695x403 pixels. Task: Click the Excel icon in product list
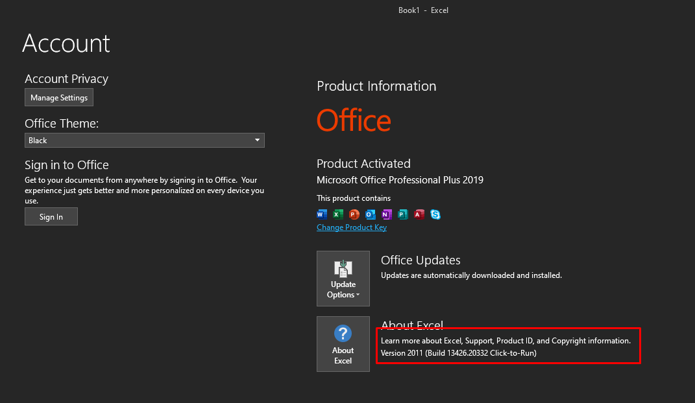(338, 214)
